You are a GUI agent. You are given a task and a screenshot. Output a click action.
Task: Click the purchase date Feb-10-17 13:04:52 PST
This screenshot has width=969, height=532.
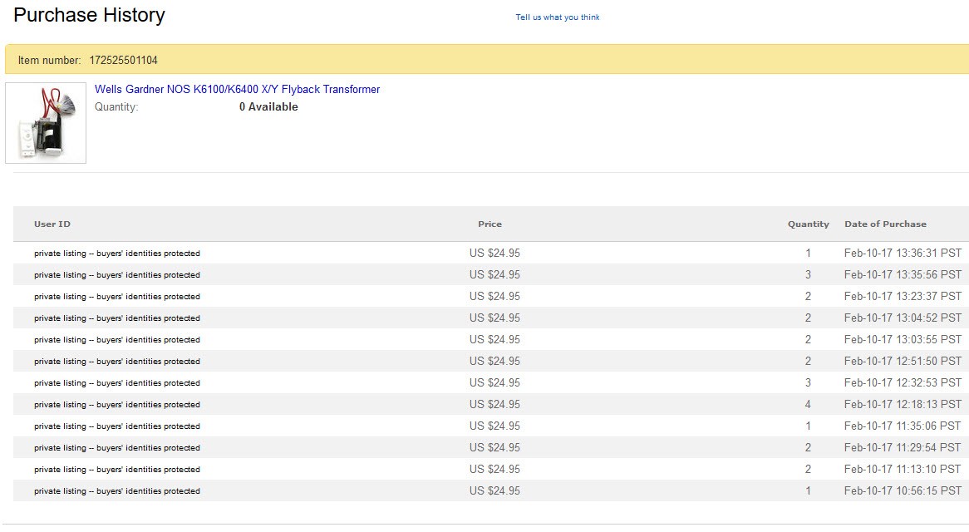(x=903, y=318)
